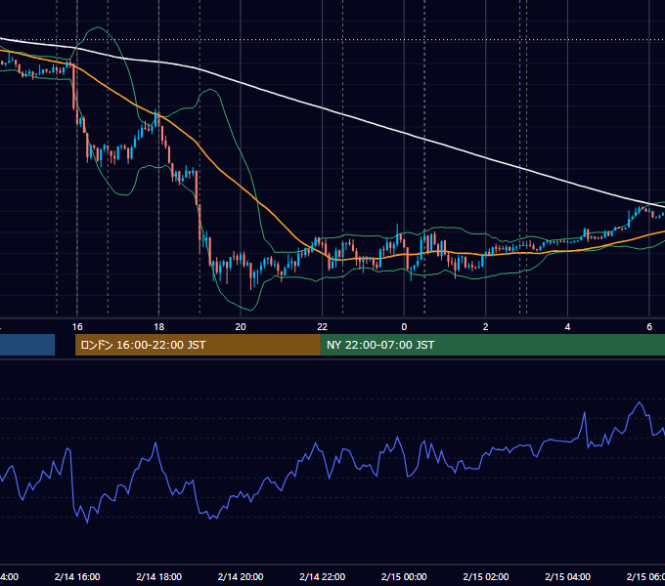The height and width of the screenshot is (586, 665).
Task: Click the 2/15 02:00 date label
Action: click(x=486, y=576)
